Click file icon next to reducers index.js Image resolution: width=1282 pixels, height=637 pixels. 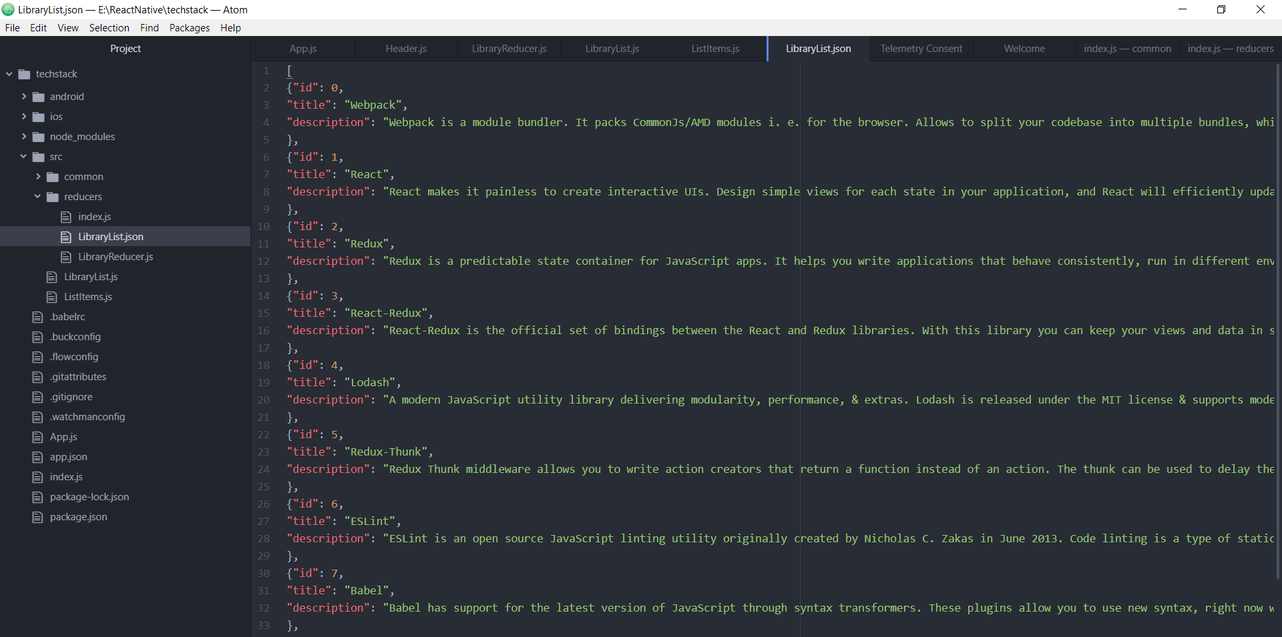(66, 217)
